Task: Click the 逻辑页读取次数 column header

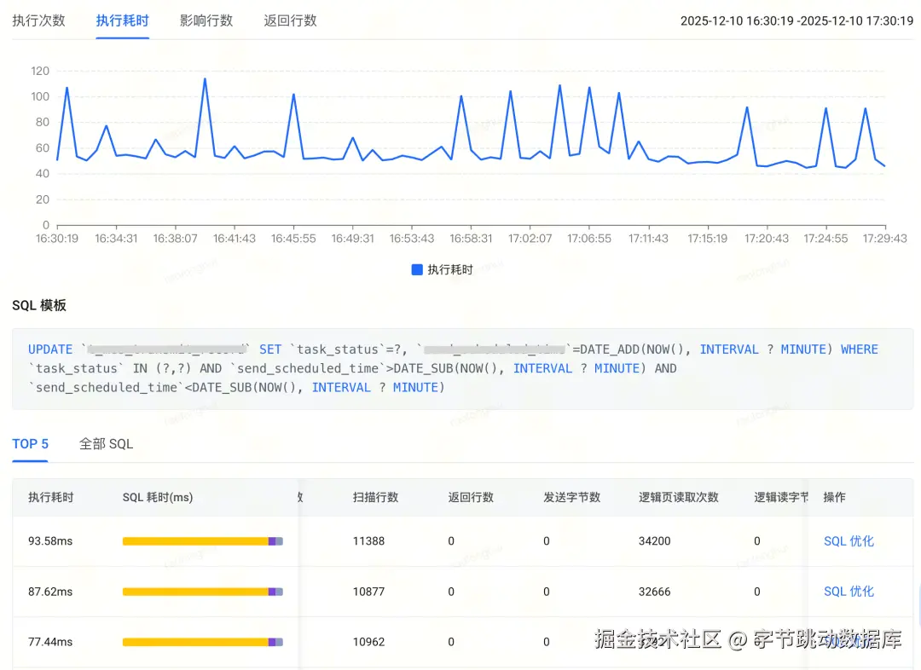Action: coord(679,497)
